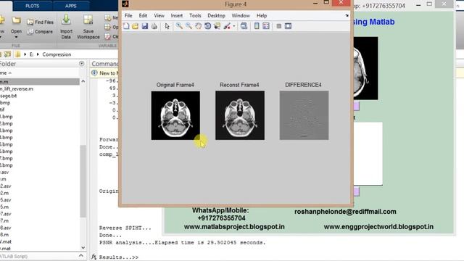Click the Open folder icon in MATLAB ribbon
464x261 pixels.
coord(16,21)
